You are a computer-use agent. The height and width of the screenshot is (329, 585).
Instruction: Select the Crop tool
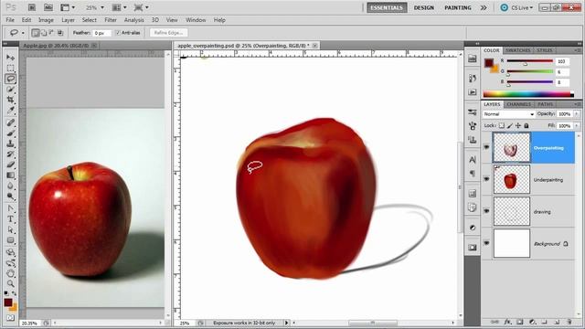tap(10, 100)
